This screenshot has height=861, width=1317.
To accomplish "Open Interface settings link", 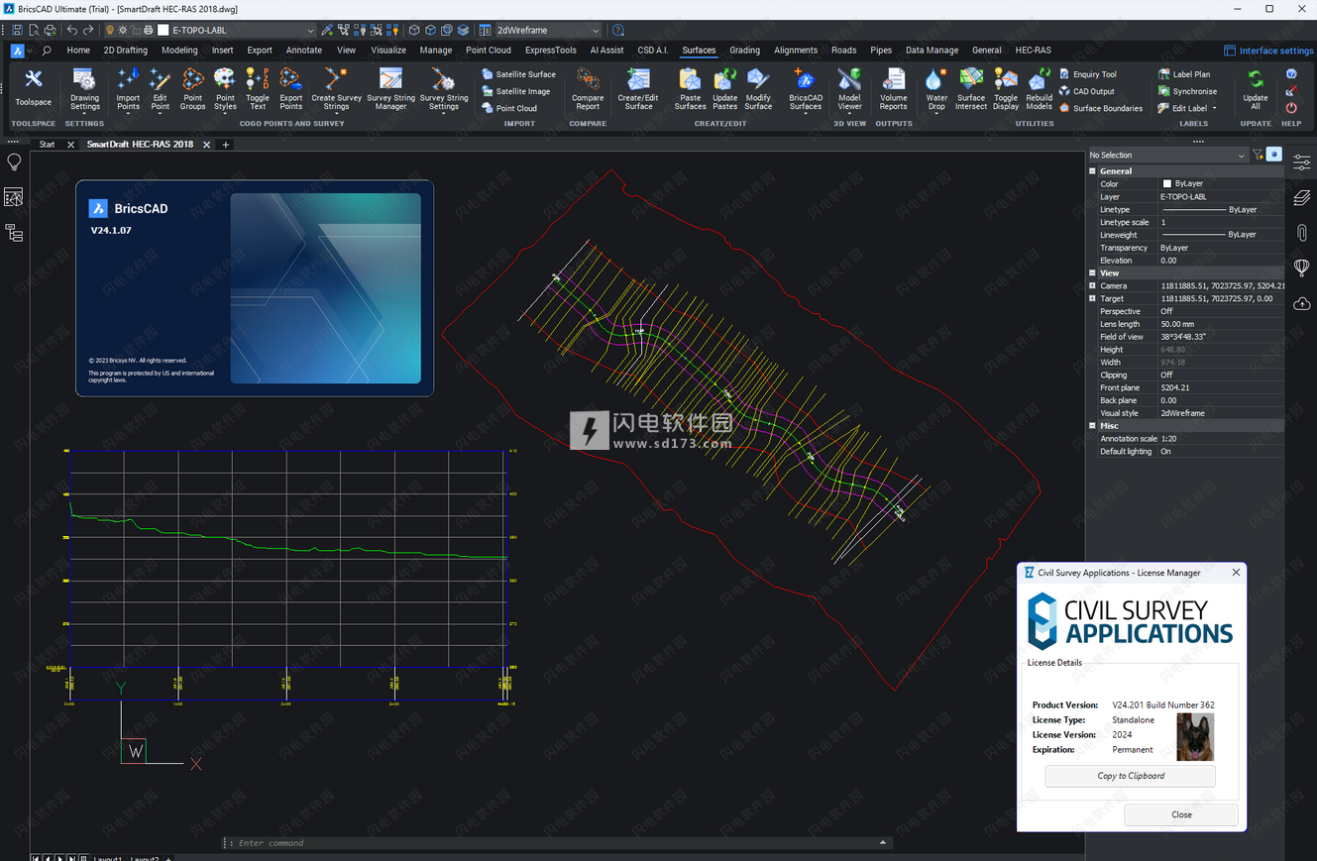I will pyautogui.click(x=1268, y=51).
